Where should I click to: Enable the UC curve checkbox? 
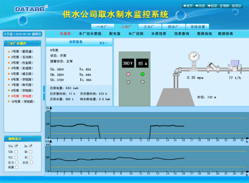16,157
